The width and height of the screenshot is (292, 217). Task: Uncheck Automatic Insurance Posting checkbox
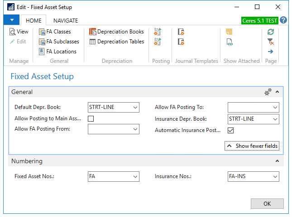point(231,130)
